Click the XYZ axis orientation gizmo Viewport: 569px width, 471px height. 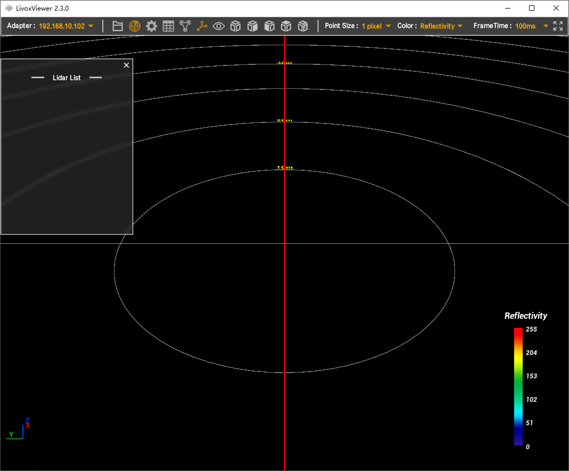(x=18, y=428)
